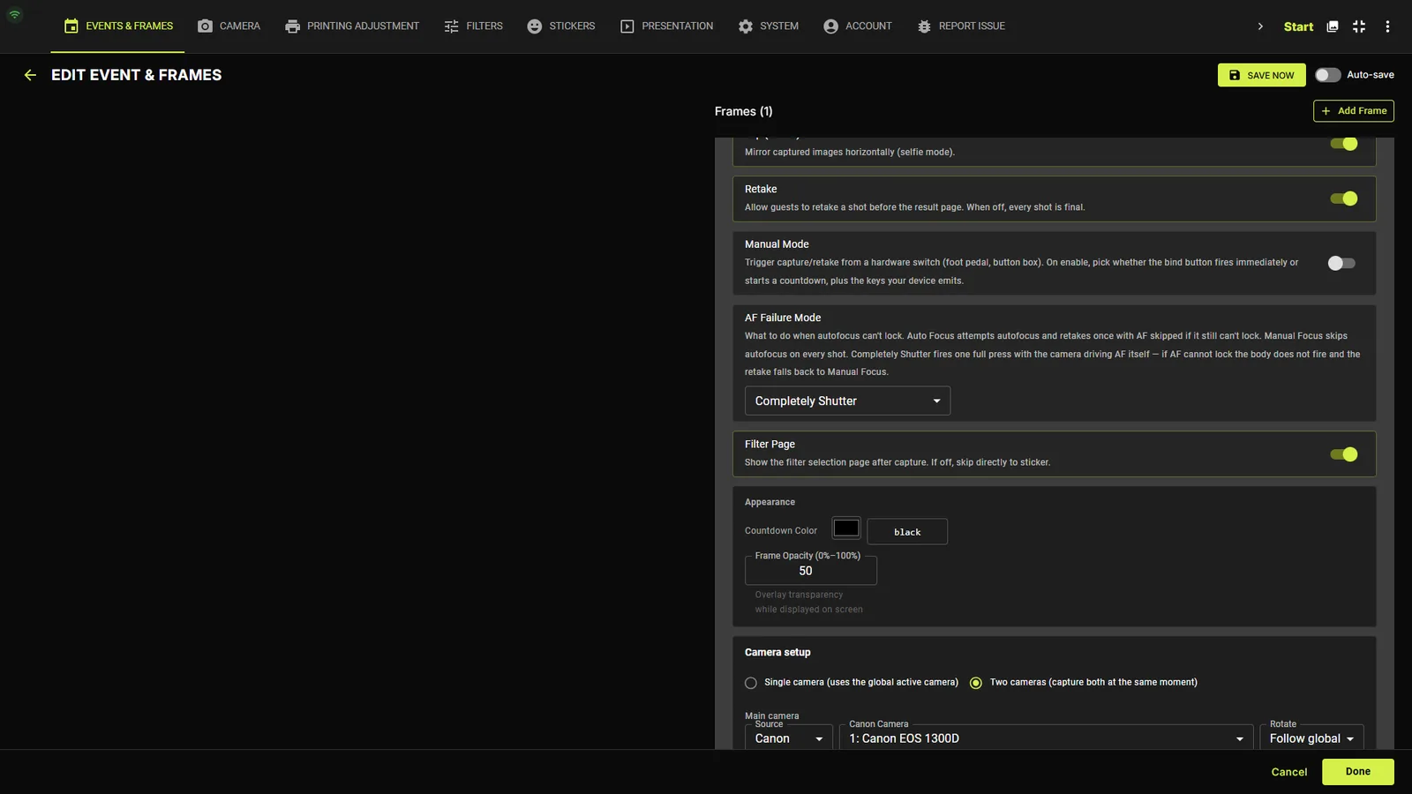Click the 'EDIT EVENT & FRAMES' title
1412x794 pixels.
tap(137, 75)
